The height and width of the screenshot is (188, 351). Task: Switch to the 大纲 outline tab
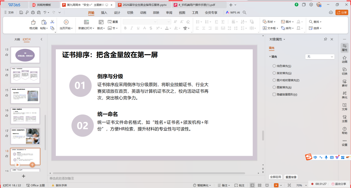point(17,40)
